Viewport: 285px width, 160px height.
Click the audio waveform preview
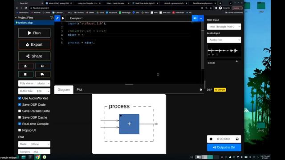224,51
